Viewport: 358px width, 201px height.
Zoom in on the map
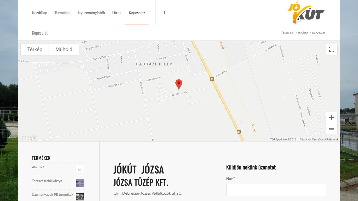332,118
